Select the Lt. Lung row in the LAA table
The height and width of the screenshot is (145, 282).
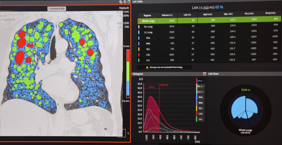point(209,32)
